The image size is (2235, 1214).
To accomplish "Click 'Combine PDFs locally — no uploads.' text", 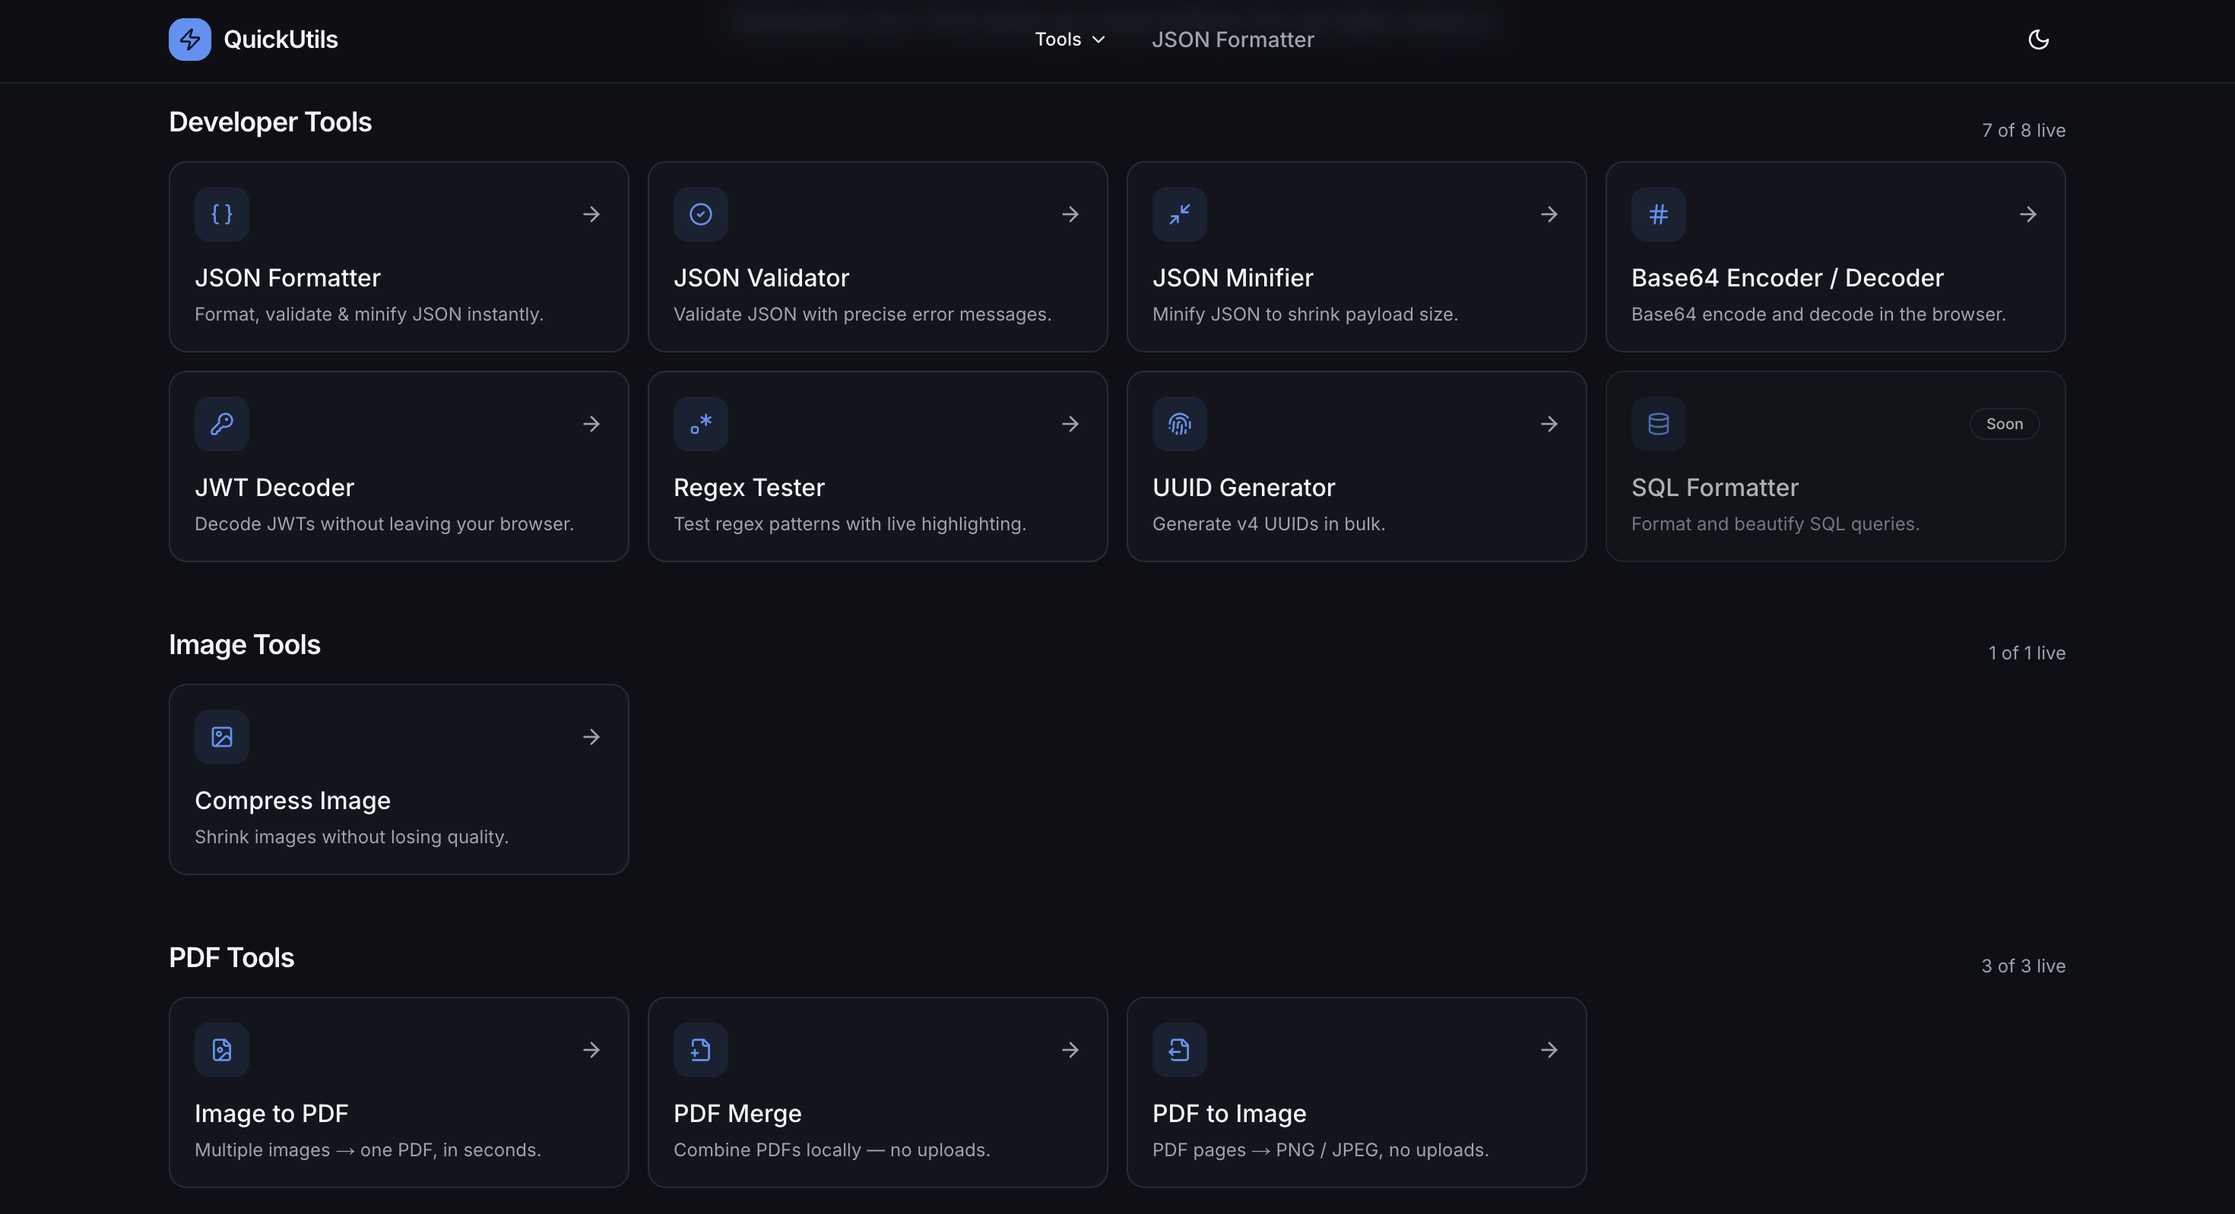I will click(x=831, y=1150).
